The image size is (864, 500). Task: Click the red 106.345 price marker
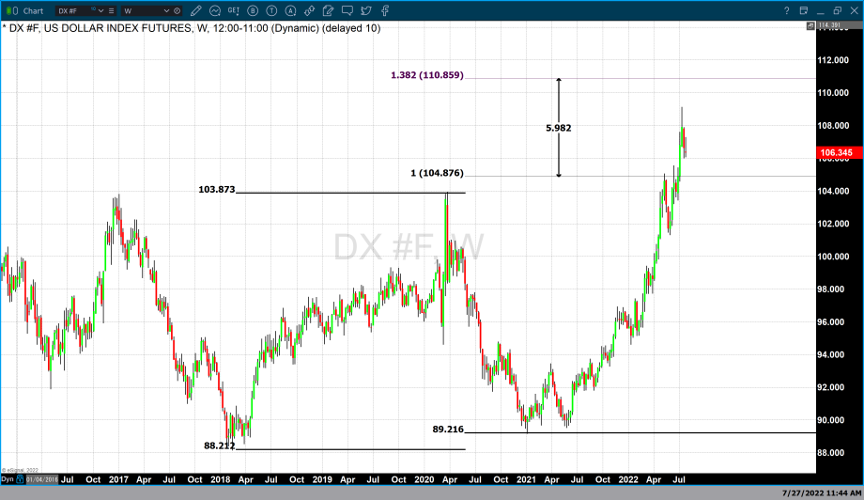point(835,152)
